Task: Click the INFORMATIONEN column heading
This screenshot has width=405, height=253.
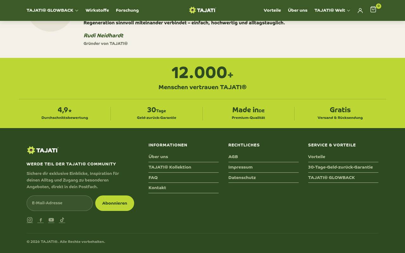Action: [x=168, y=145]
